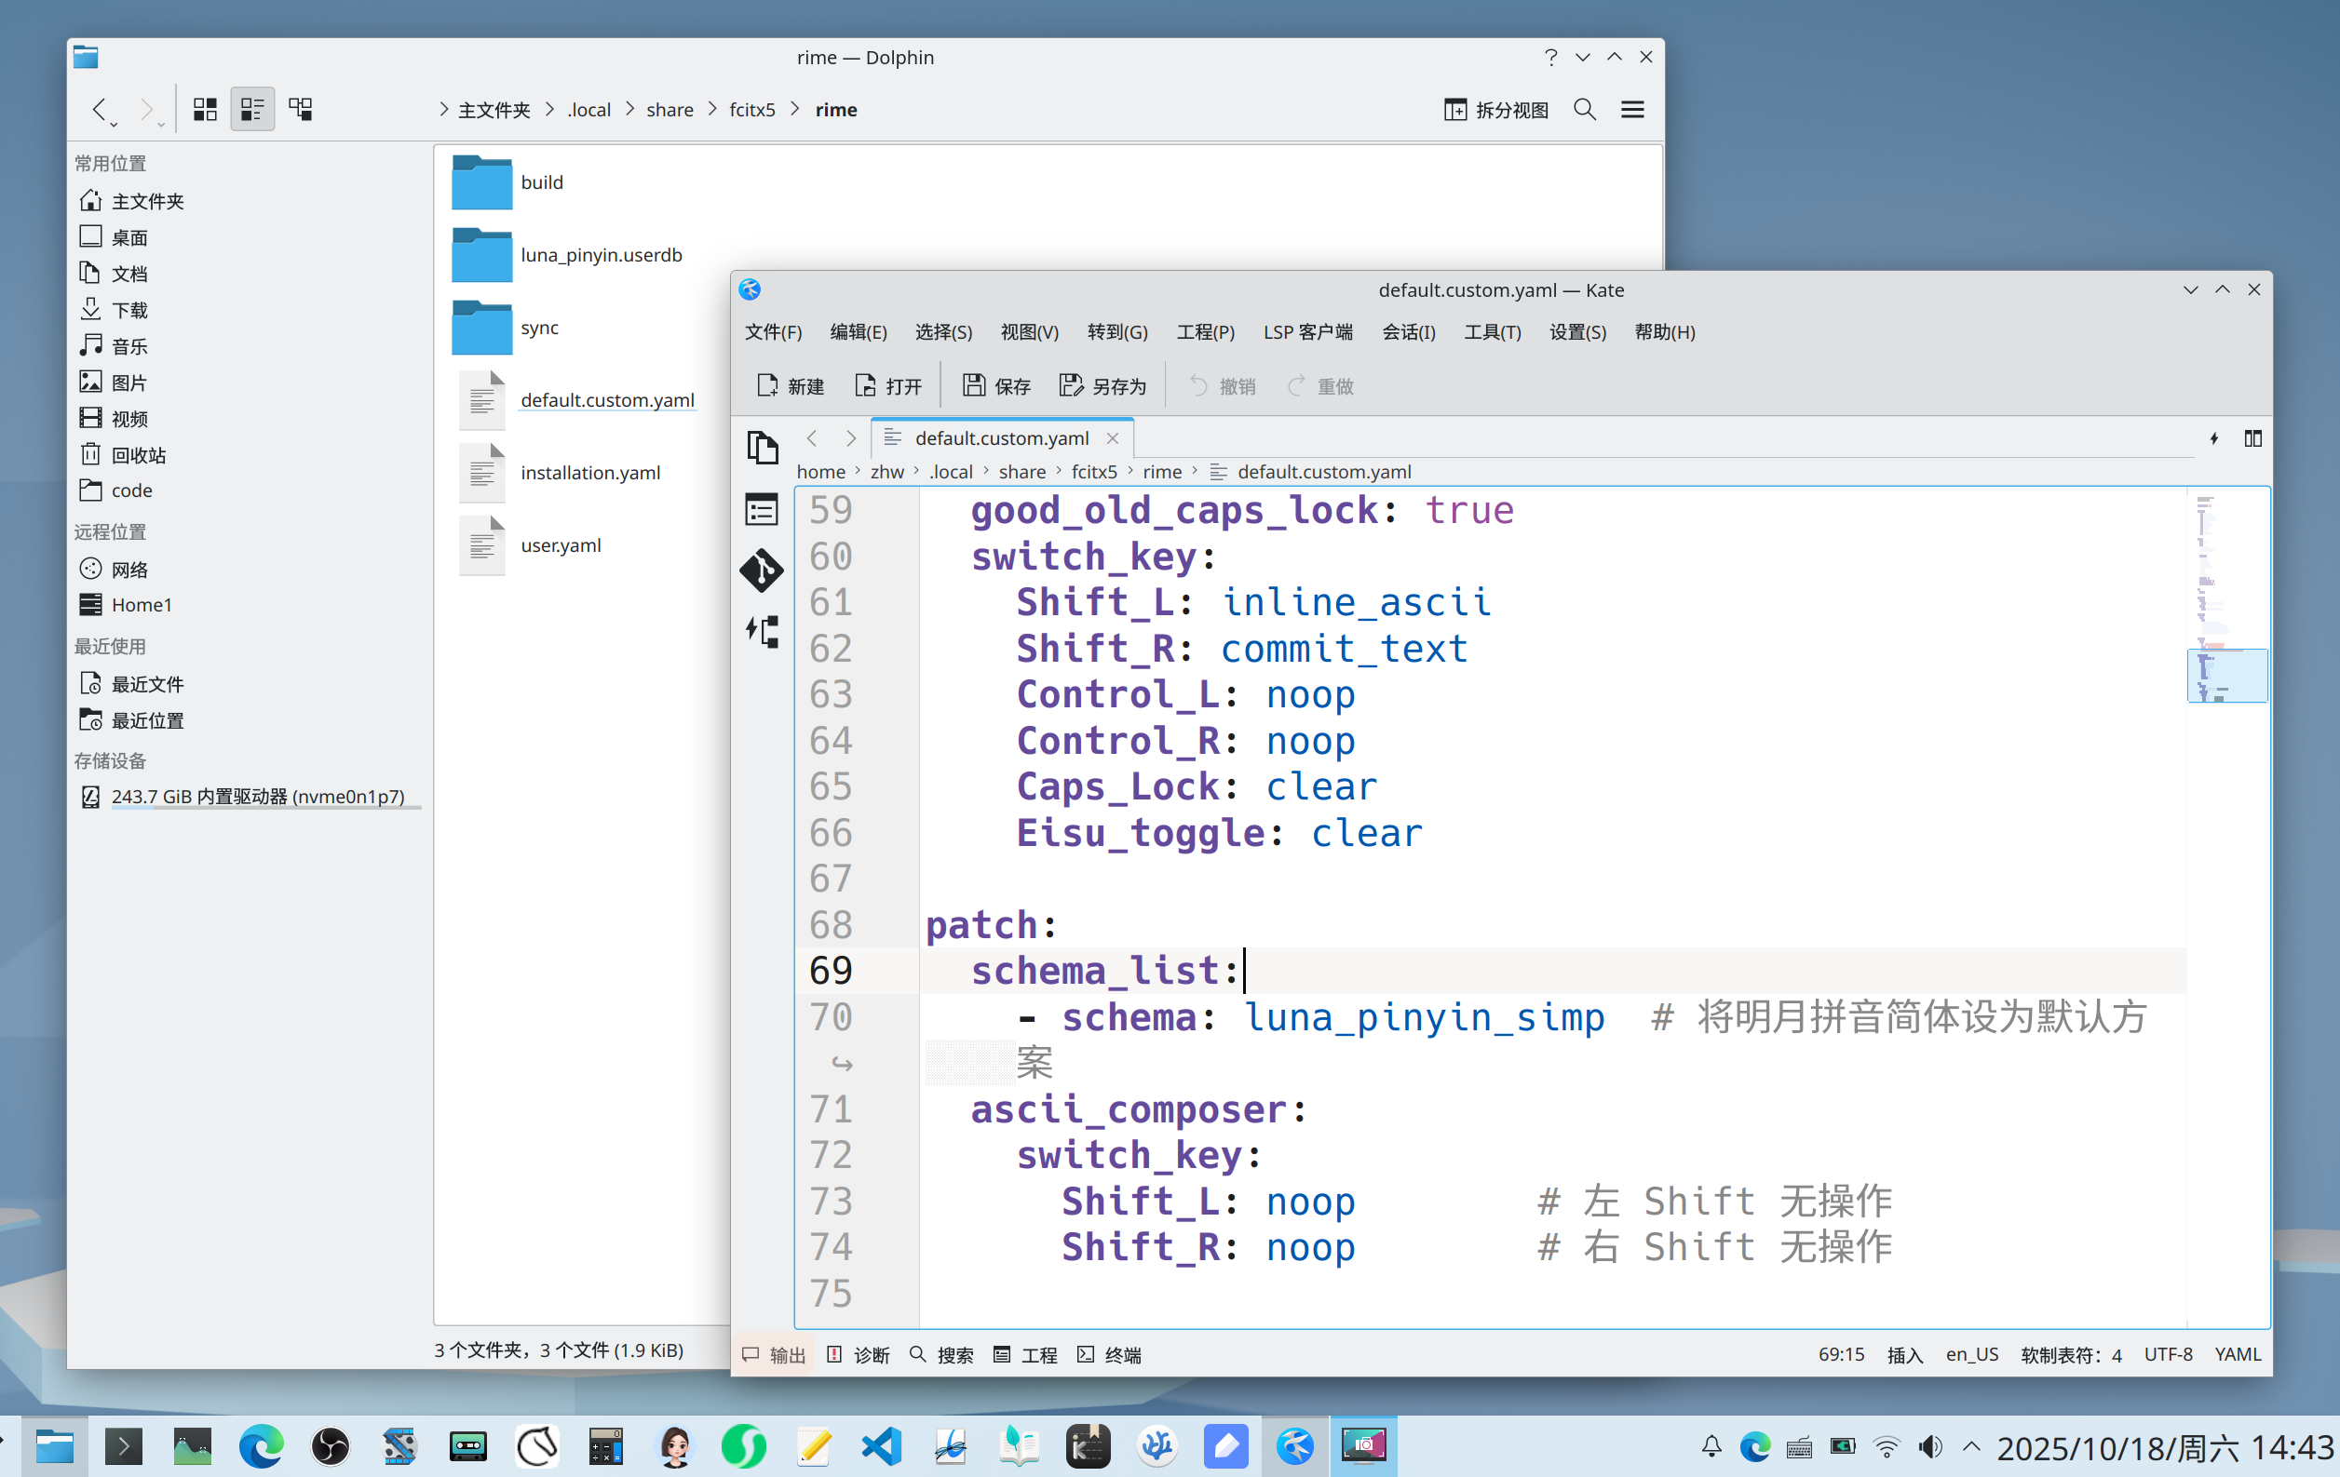Click the quick open lightning icon
The height and width of the screenshot is (1477, 2340).
[2213, 439]
